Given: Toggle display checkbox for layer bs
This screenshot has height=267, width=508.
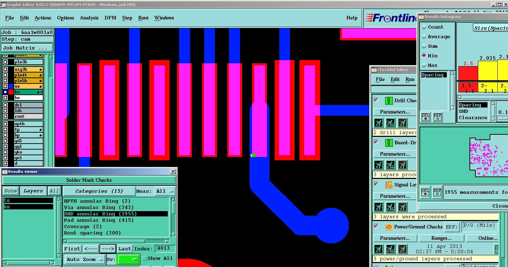Looking at the screenshot, I should pos(5,92).
